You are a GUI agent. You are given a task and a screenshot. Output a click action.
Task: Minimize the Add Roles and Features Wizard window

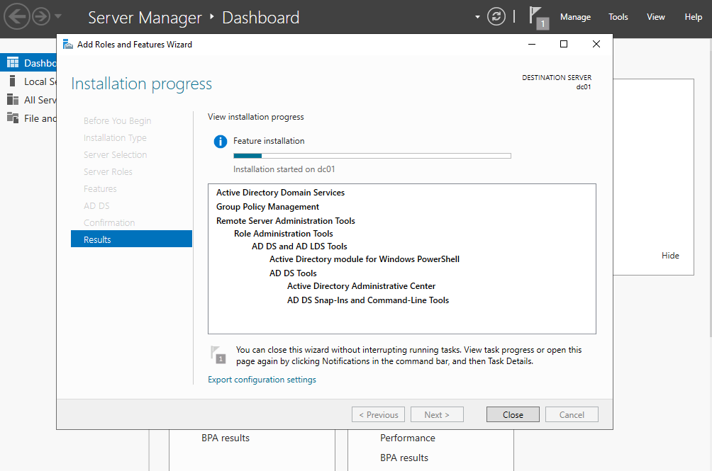coord(532,44)
